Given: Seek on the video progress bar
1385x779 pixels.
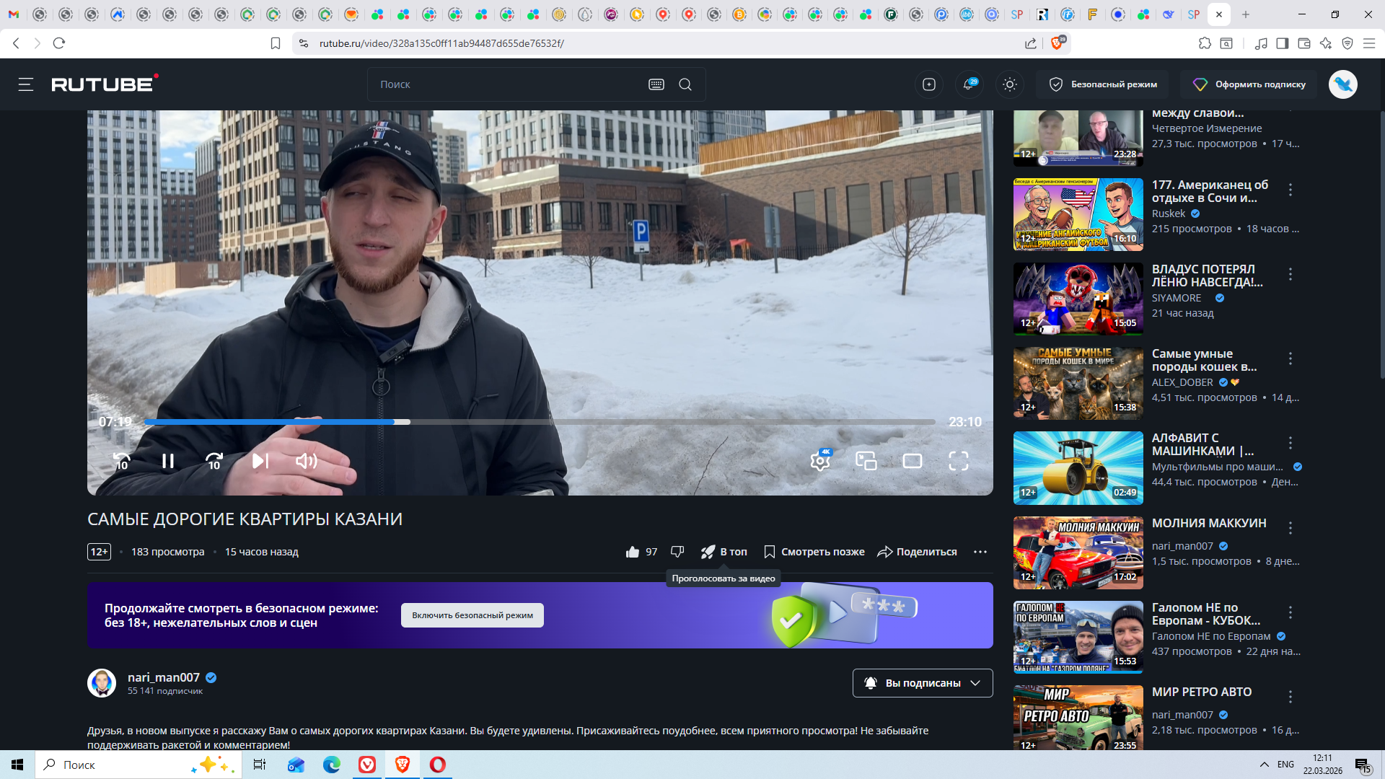Looking at the screenshot, I should (x=649, y=422).
